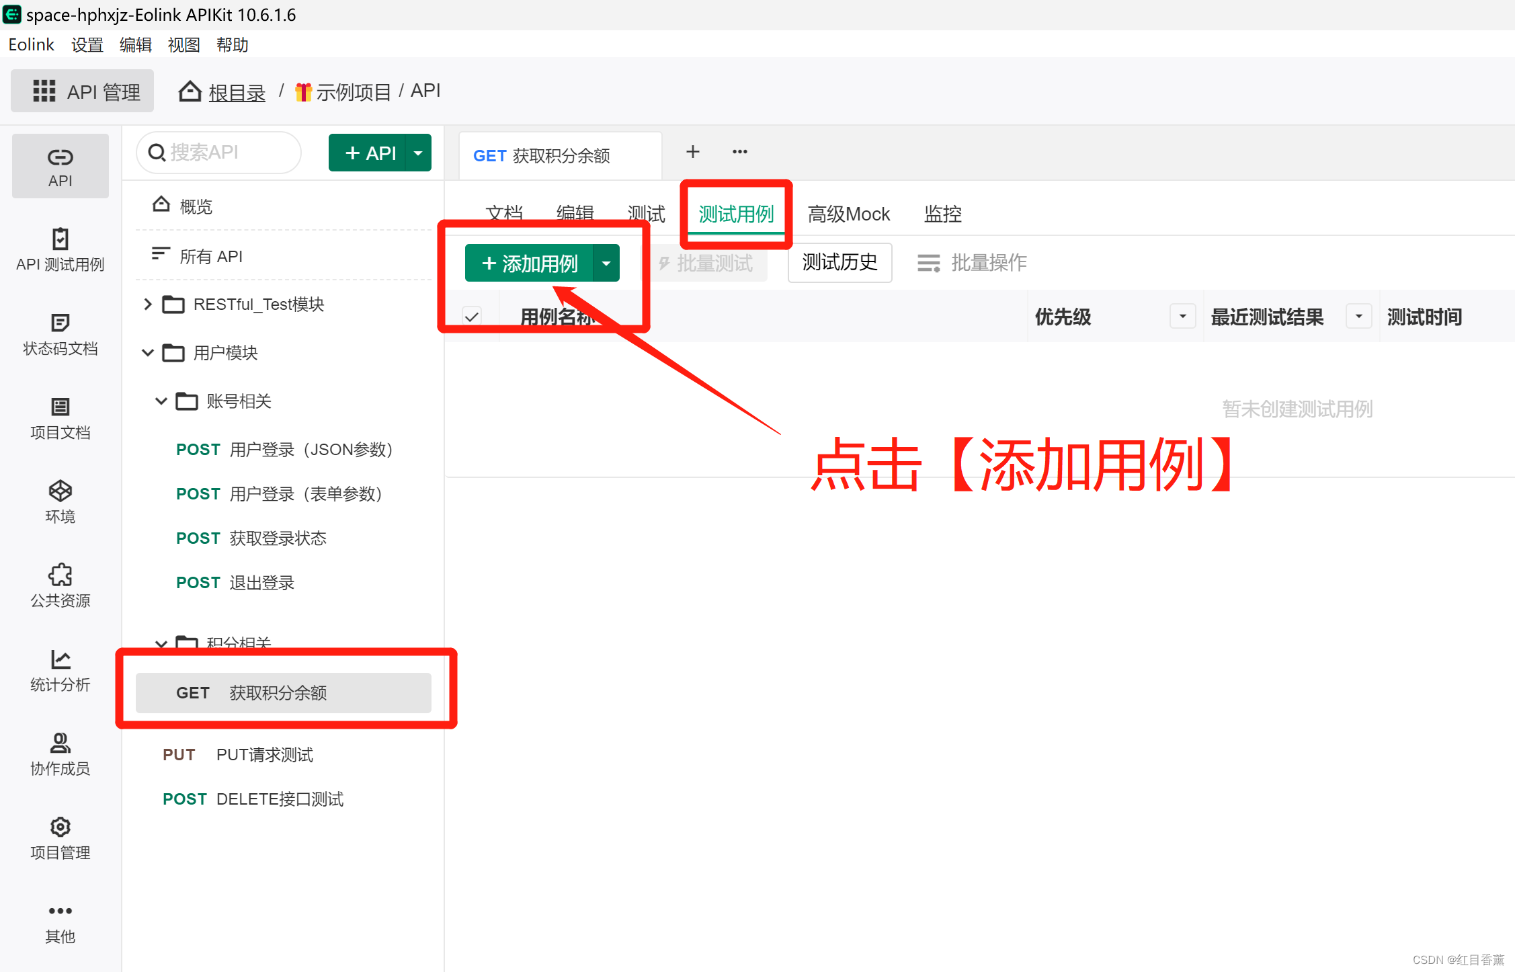Select POST DELETE接口测试

point(253,799)
